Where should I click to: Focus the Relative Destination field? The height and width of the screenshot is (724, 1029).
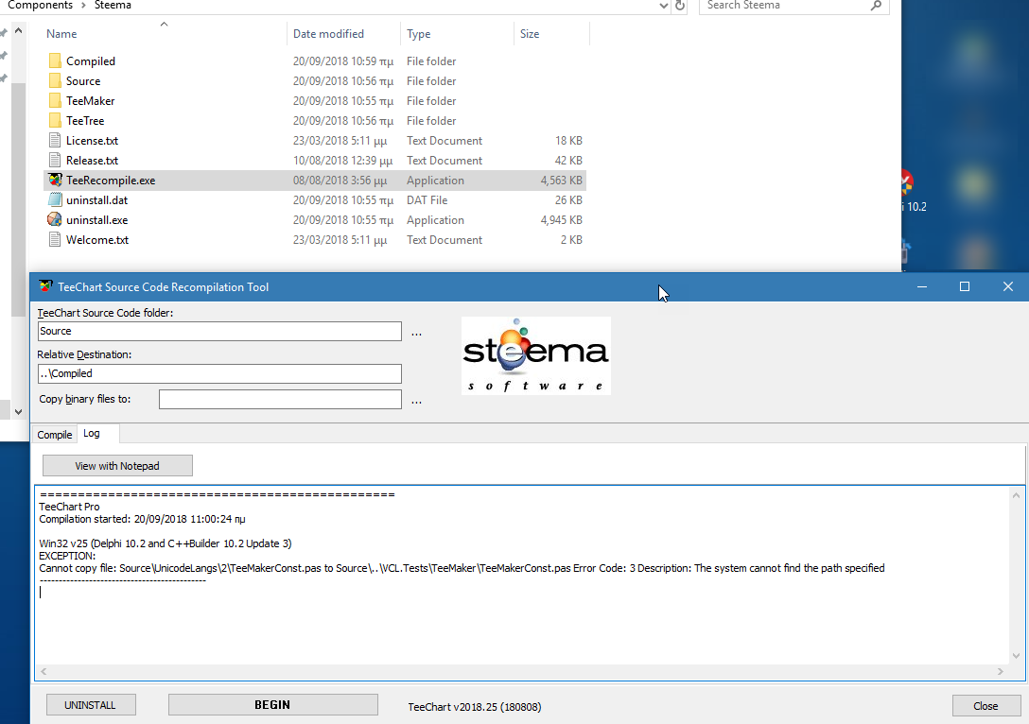(219, 373)
